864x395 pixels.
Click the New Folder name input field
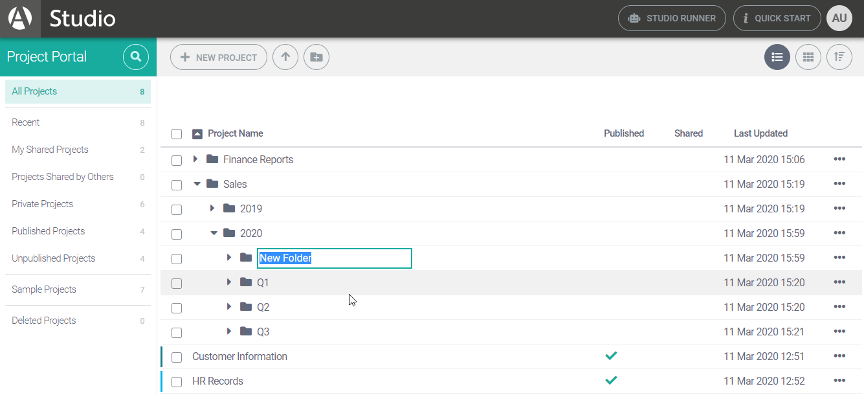[334, 258]
